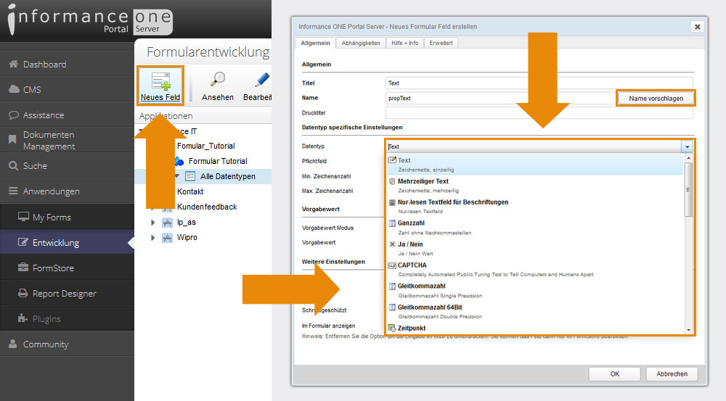Select Fomular_Tutorial tree node
The width and height of the screenshot is (726, 401).
pos(206,146)
